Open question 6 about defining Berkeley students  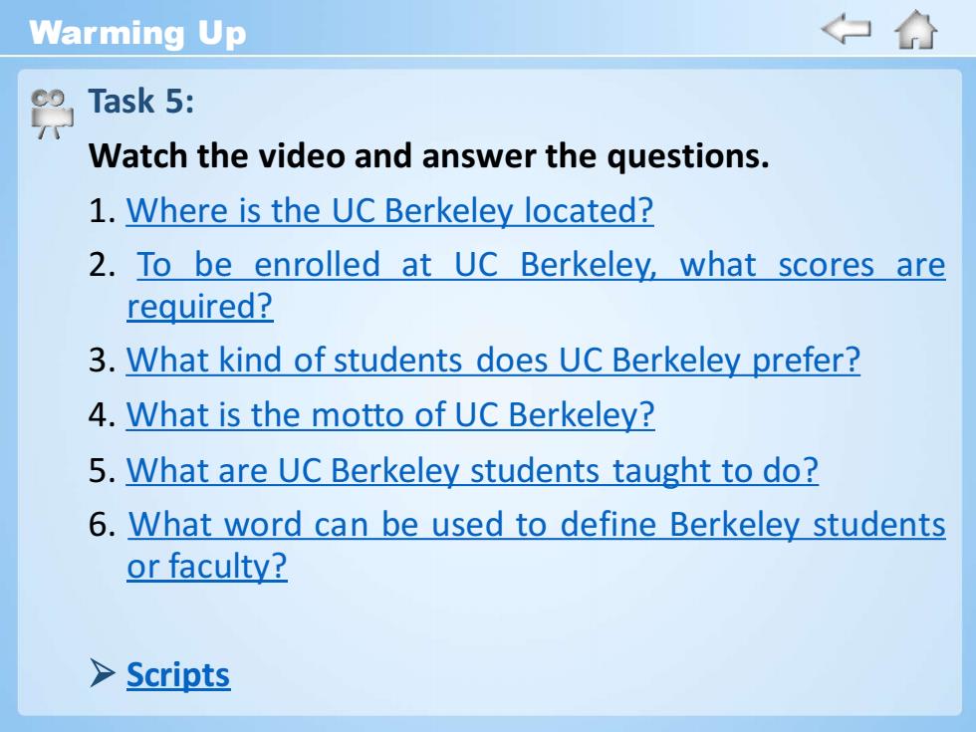click(x=537, y=545)
